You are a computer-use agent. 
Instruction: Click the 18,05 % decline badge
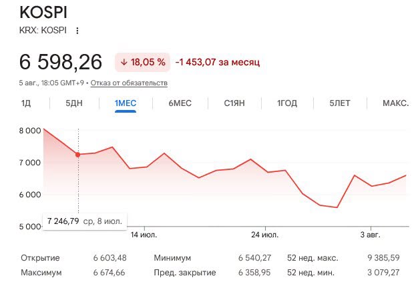(x=143, y=62)
